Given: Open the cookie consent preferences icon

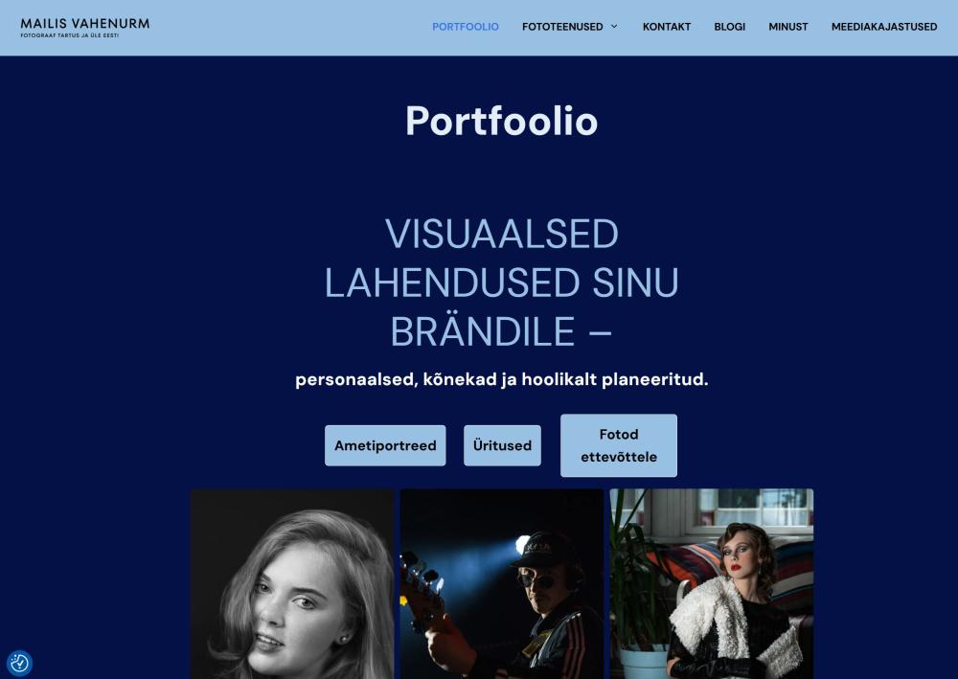Looking at the screenshot, I should 19,663.
